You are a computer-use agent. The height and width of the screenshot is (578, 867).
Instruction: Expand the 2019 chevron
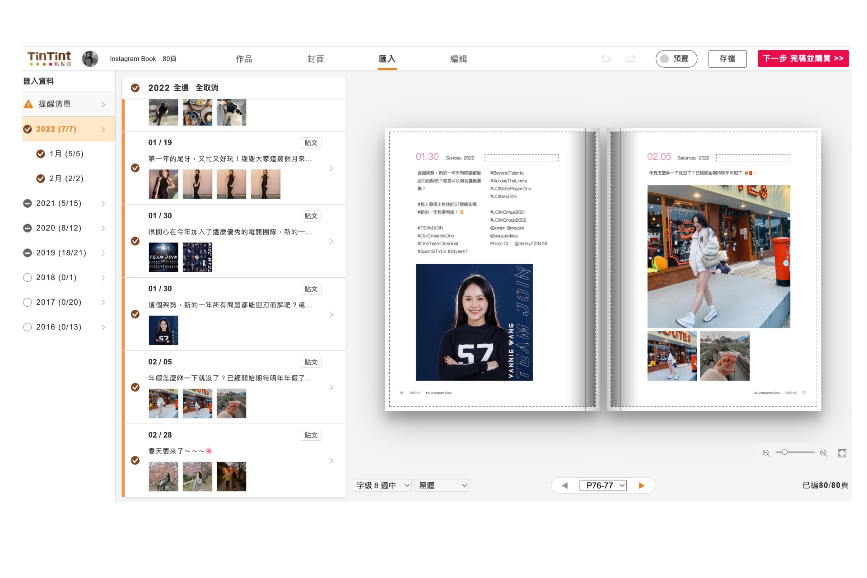[103, 253]
